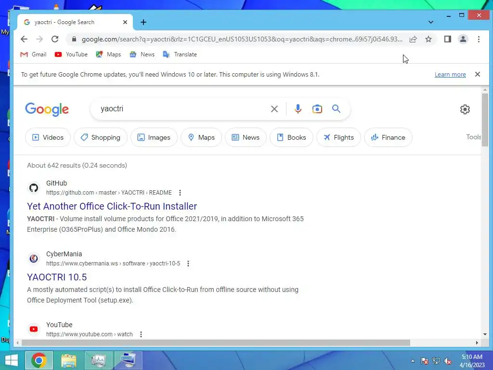The width and height of the screenshot is (493, 370).
Task: Filter results by Flights
Action: 338,137
